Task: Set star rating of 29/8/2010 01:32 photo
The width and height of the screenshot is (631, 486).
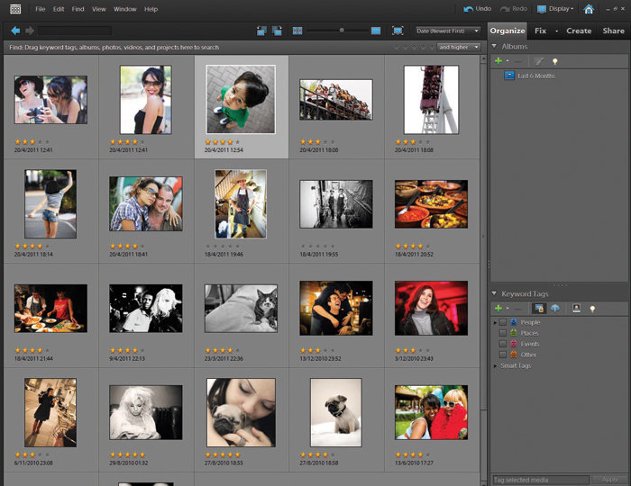Action: pos(127,454)
